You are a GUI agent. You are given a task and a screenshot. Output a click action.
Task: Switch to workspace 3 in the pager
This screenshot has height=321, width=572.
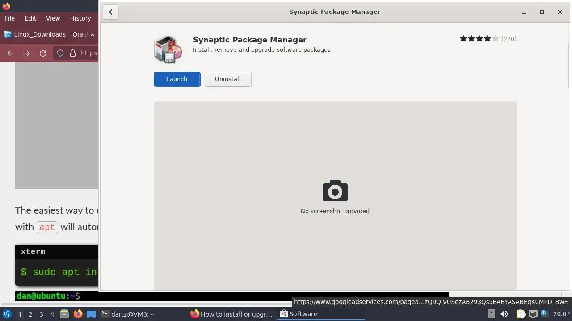pyautogui.click(x=41, y=314)
